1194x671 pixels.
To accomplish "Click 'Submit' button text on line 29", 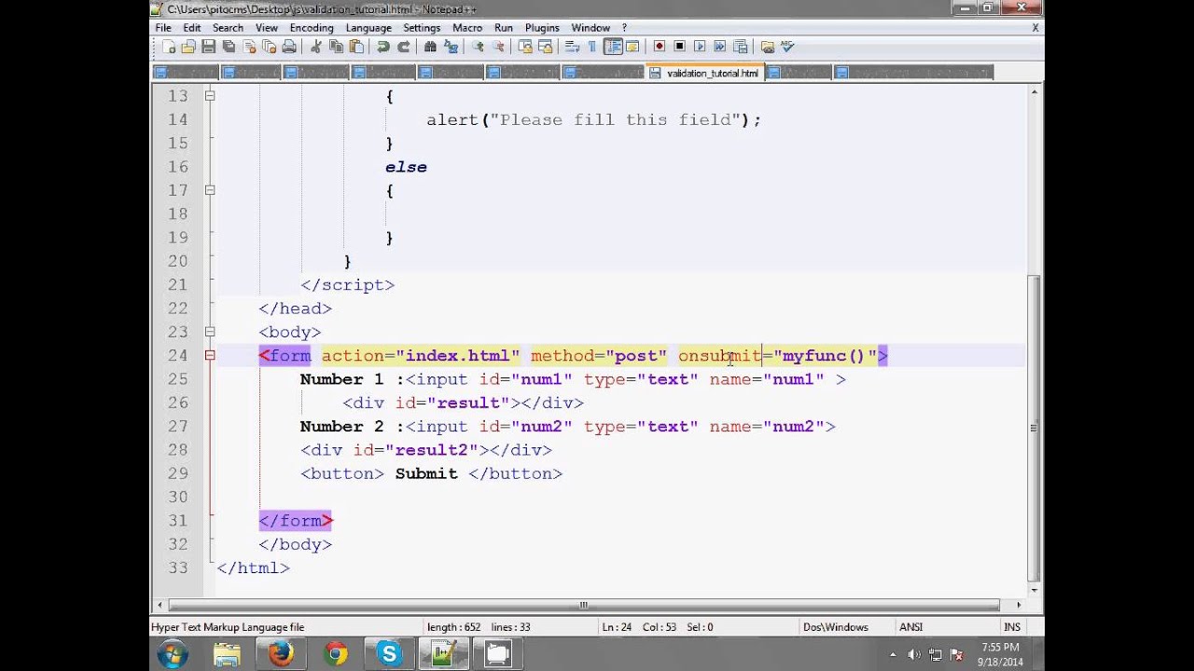I will coord(426,473).
